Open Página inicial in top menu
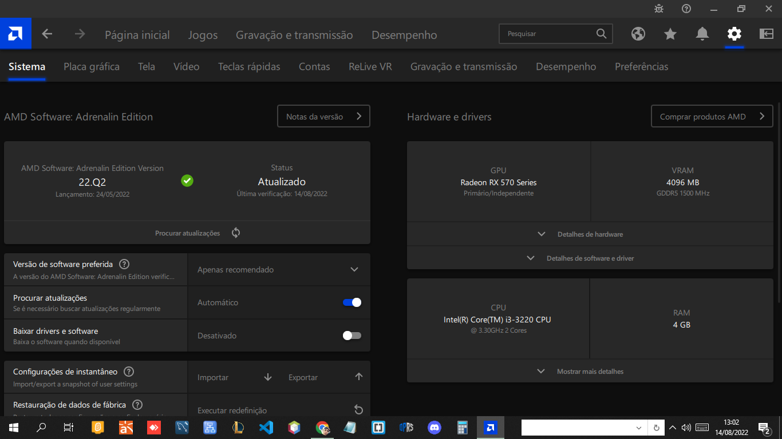Viewport: 782px width, 439px height. point(137,35)
